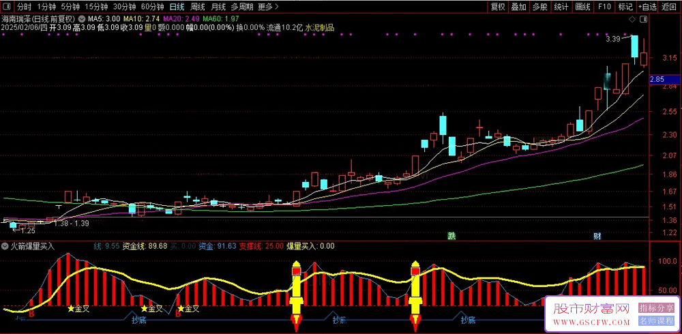The height and width of the screenshot is (334, 682).
Task: Expand the 火箭爆量买入 indicator dropdown arrow
Action: (5, 245)
